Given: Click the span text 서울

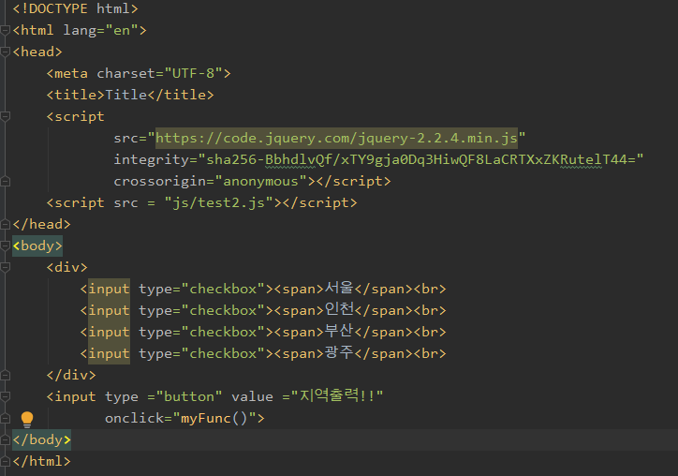Looking at the screenshot, I should point(339,288).
